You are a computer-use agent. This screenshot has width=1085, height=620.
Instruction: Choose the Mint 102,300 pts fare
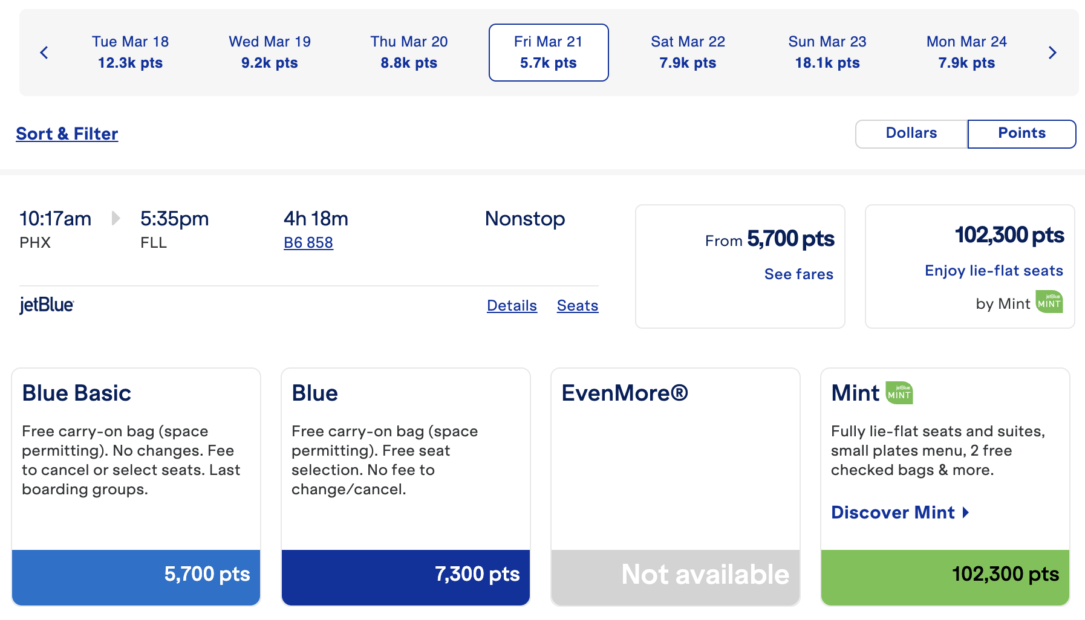point(944,575)
